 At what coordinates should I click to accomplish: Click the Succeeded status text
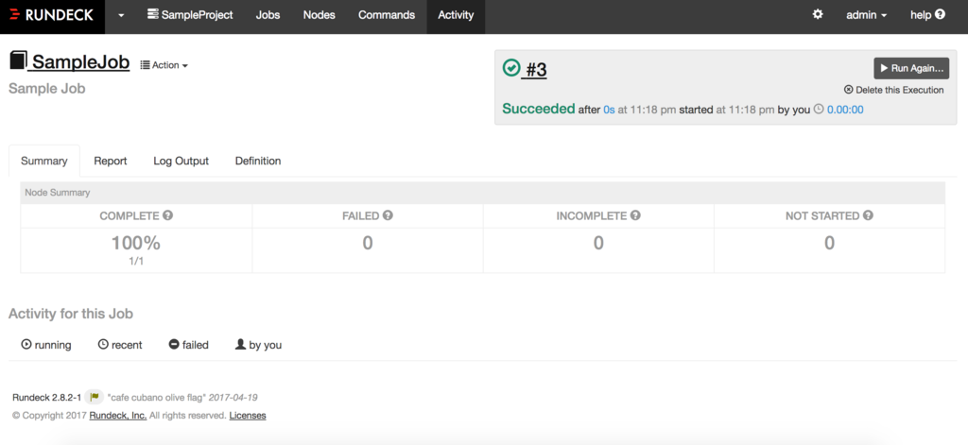pyautogui.click(x=538, y=109)
